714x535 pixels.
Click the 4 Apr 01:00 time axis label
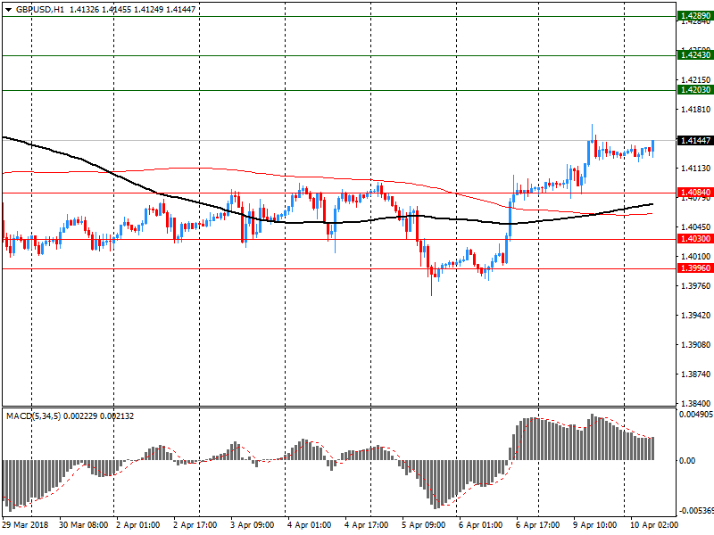tap(309, 525)
